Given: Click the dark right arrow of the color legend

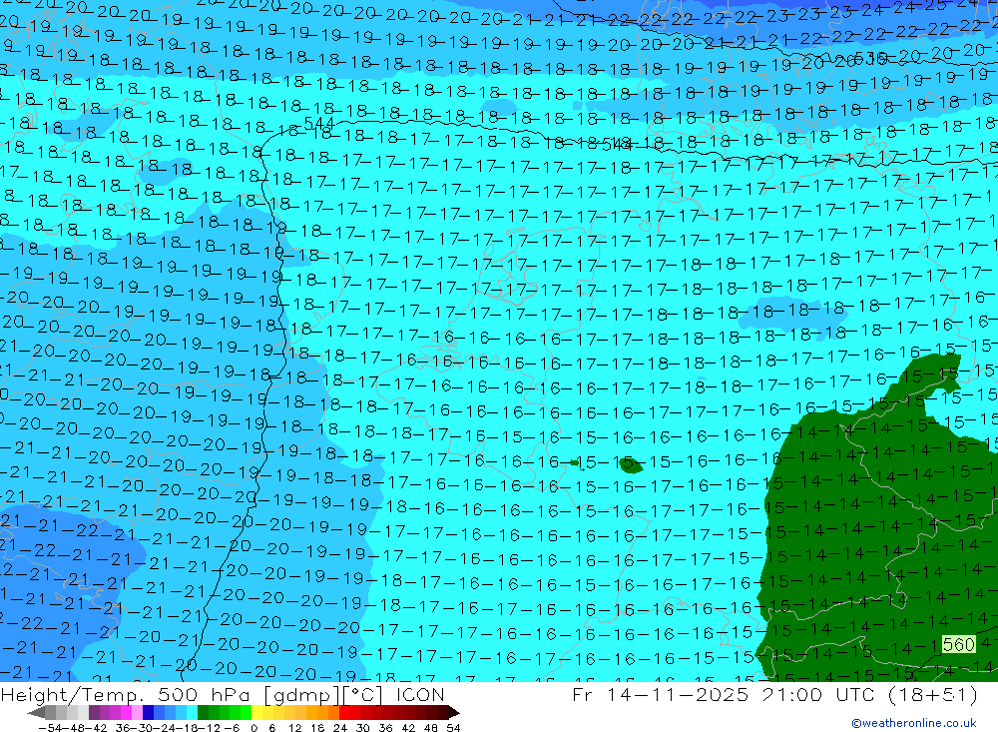Looking at the screenshot, I should click(x=453, y=712).
